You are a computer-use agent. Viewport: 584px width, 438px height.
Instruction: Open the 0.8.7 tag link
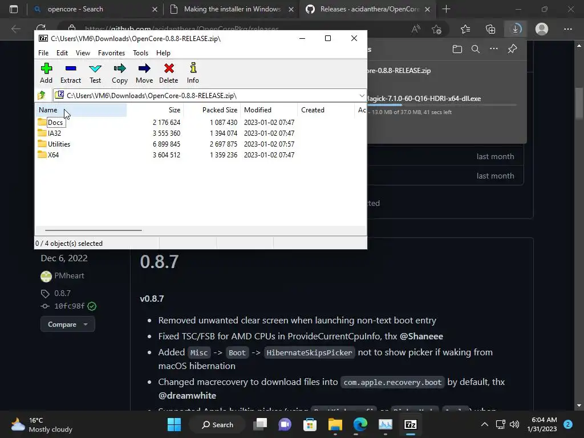(x=63, y=293)
